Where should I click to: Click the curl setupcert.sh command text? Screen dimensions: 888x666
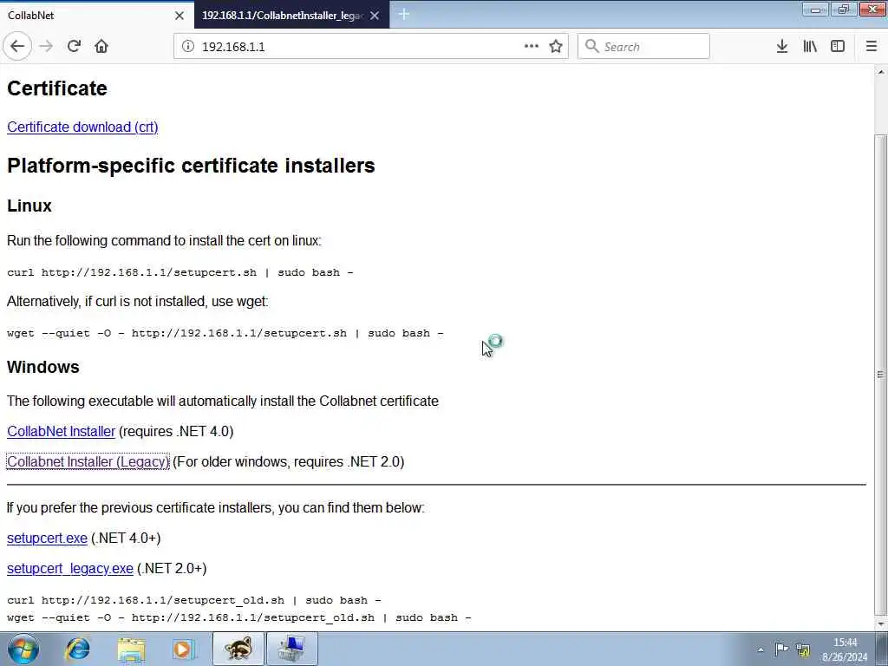[x=180, y=272]
